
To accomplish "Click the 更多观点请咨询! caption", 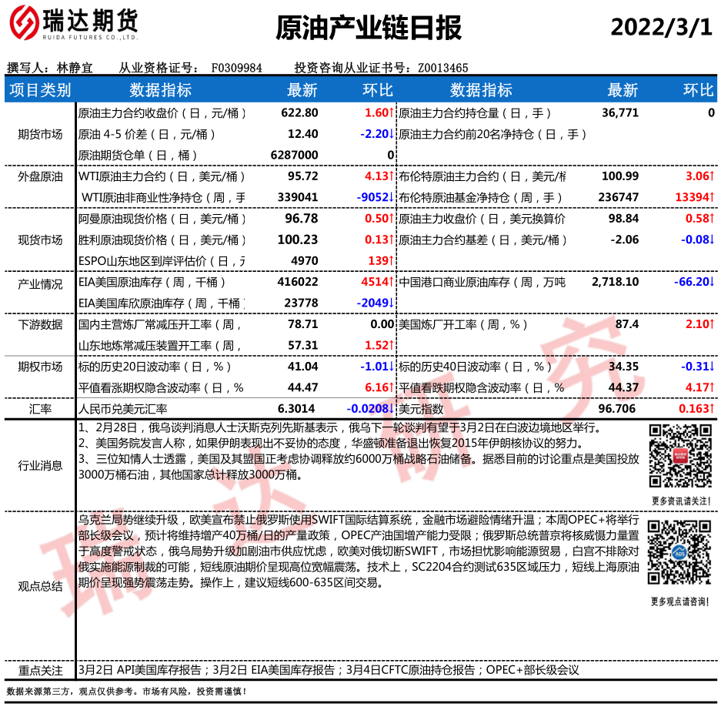I will (x=679, y=601).
